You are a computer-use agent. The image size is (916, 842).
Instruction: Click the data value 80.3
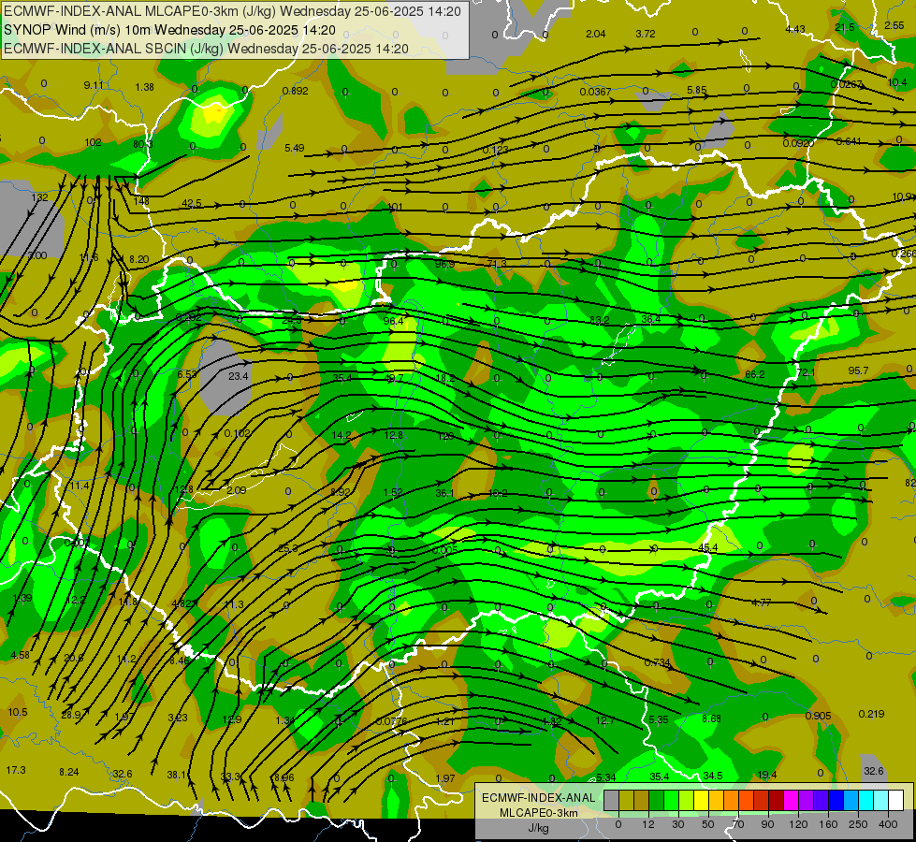coord(142,144)
